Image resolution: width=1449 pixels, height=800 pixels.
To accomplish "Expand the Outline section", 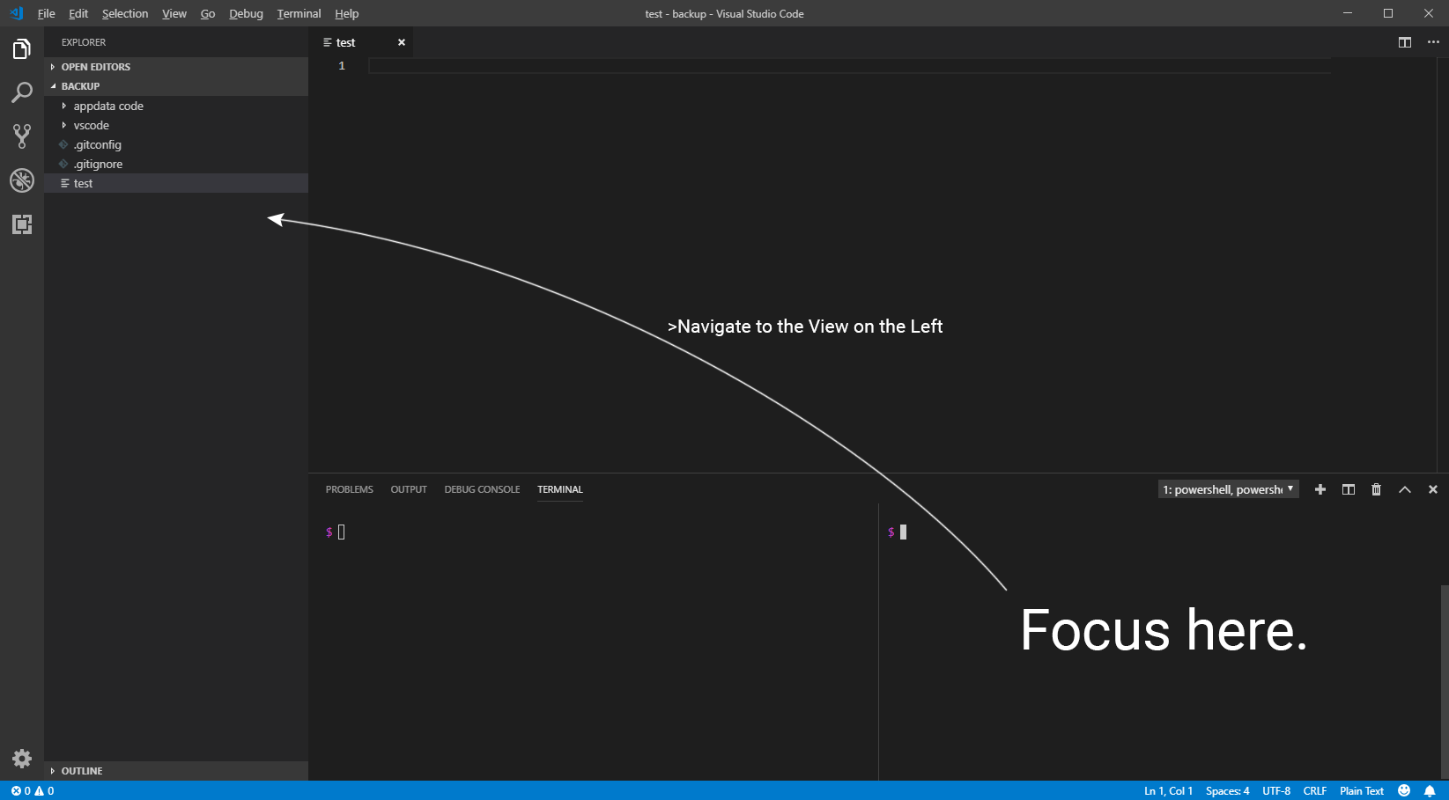I will point(176,771).
